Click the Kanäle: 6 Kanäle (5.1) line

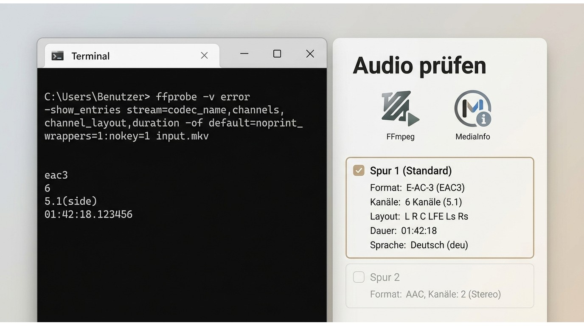[x=416, y=202]
